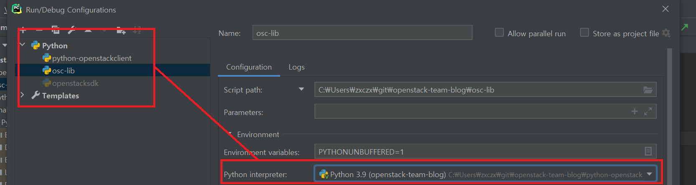
Task: Select the Python group in the tree
Action: [x=54, y=46]
